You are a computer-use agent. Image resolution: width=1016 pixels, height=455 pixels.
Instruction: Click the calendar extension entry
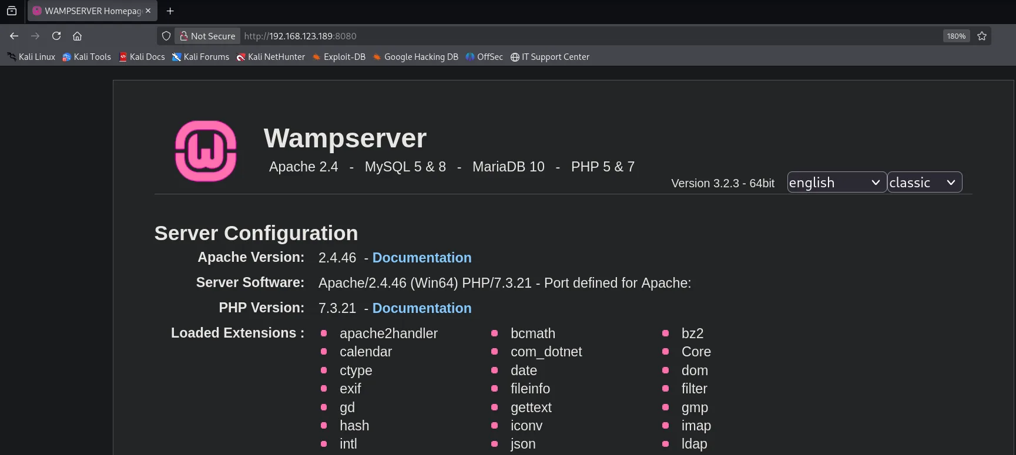tap(366, 352)
